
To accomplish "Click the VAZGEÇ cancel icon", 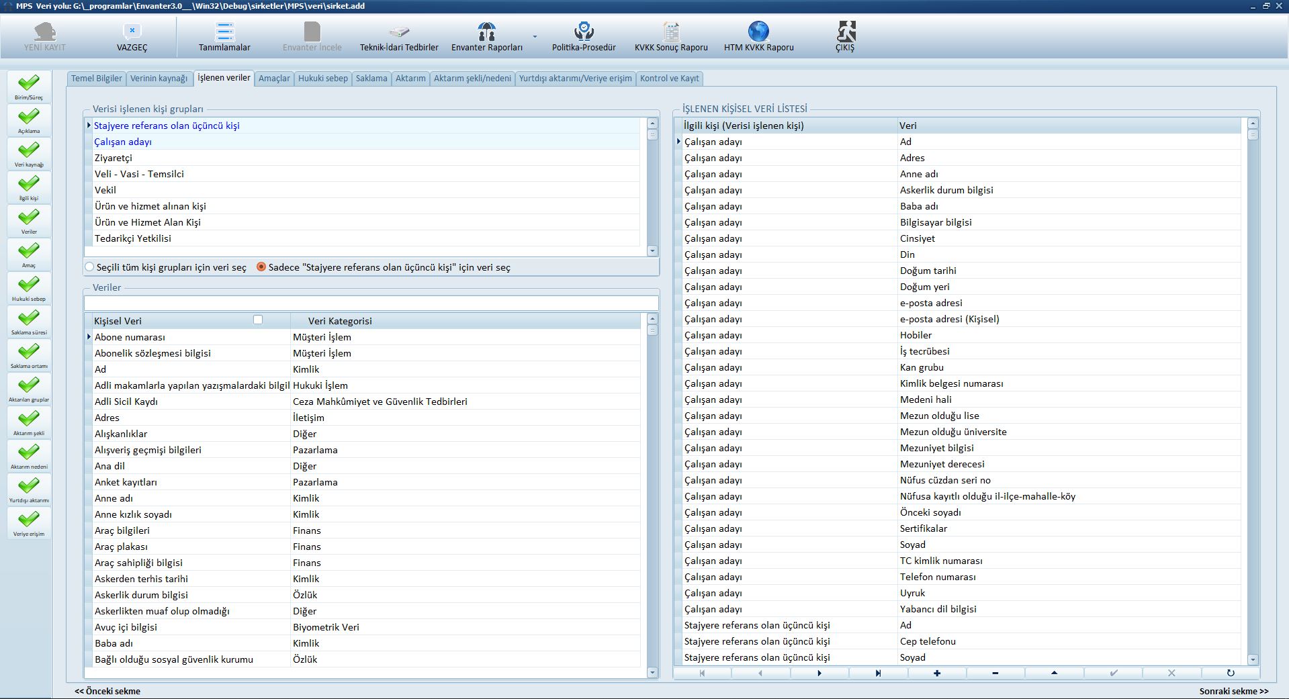I will (132, 31).
